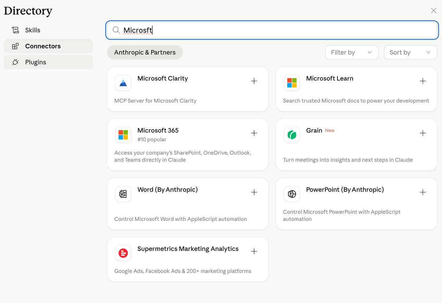This screenshot has height=303, width=442.
Task: Click 'Control Microsoft PowerPoint with AppleScript' description
Action: tap(342, 215)
